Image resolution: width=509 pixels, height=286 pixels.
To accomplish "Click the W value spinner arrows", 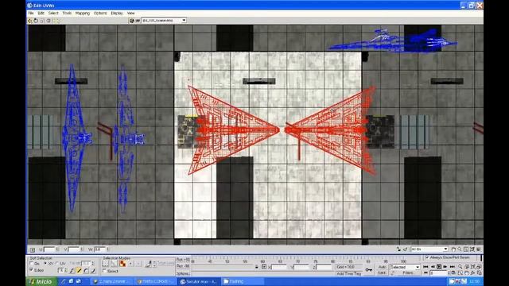I will pos(107,249).
